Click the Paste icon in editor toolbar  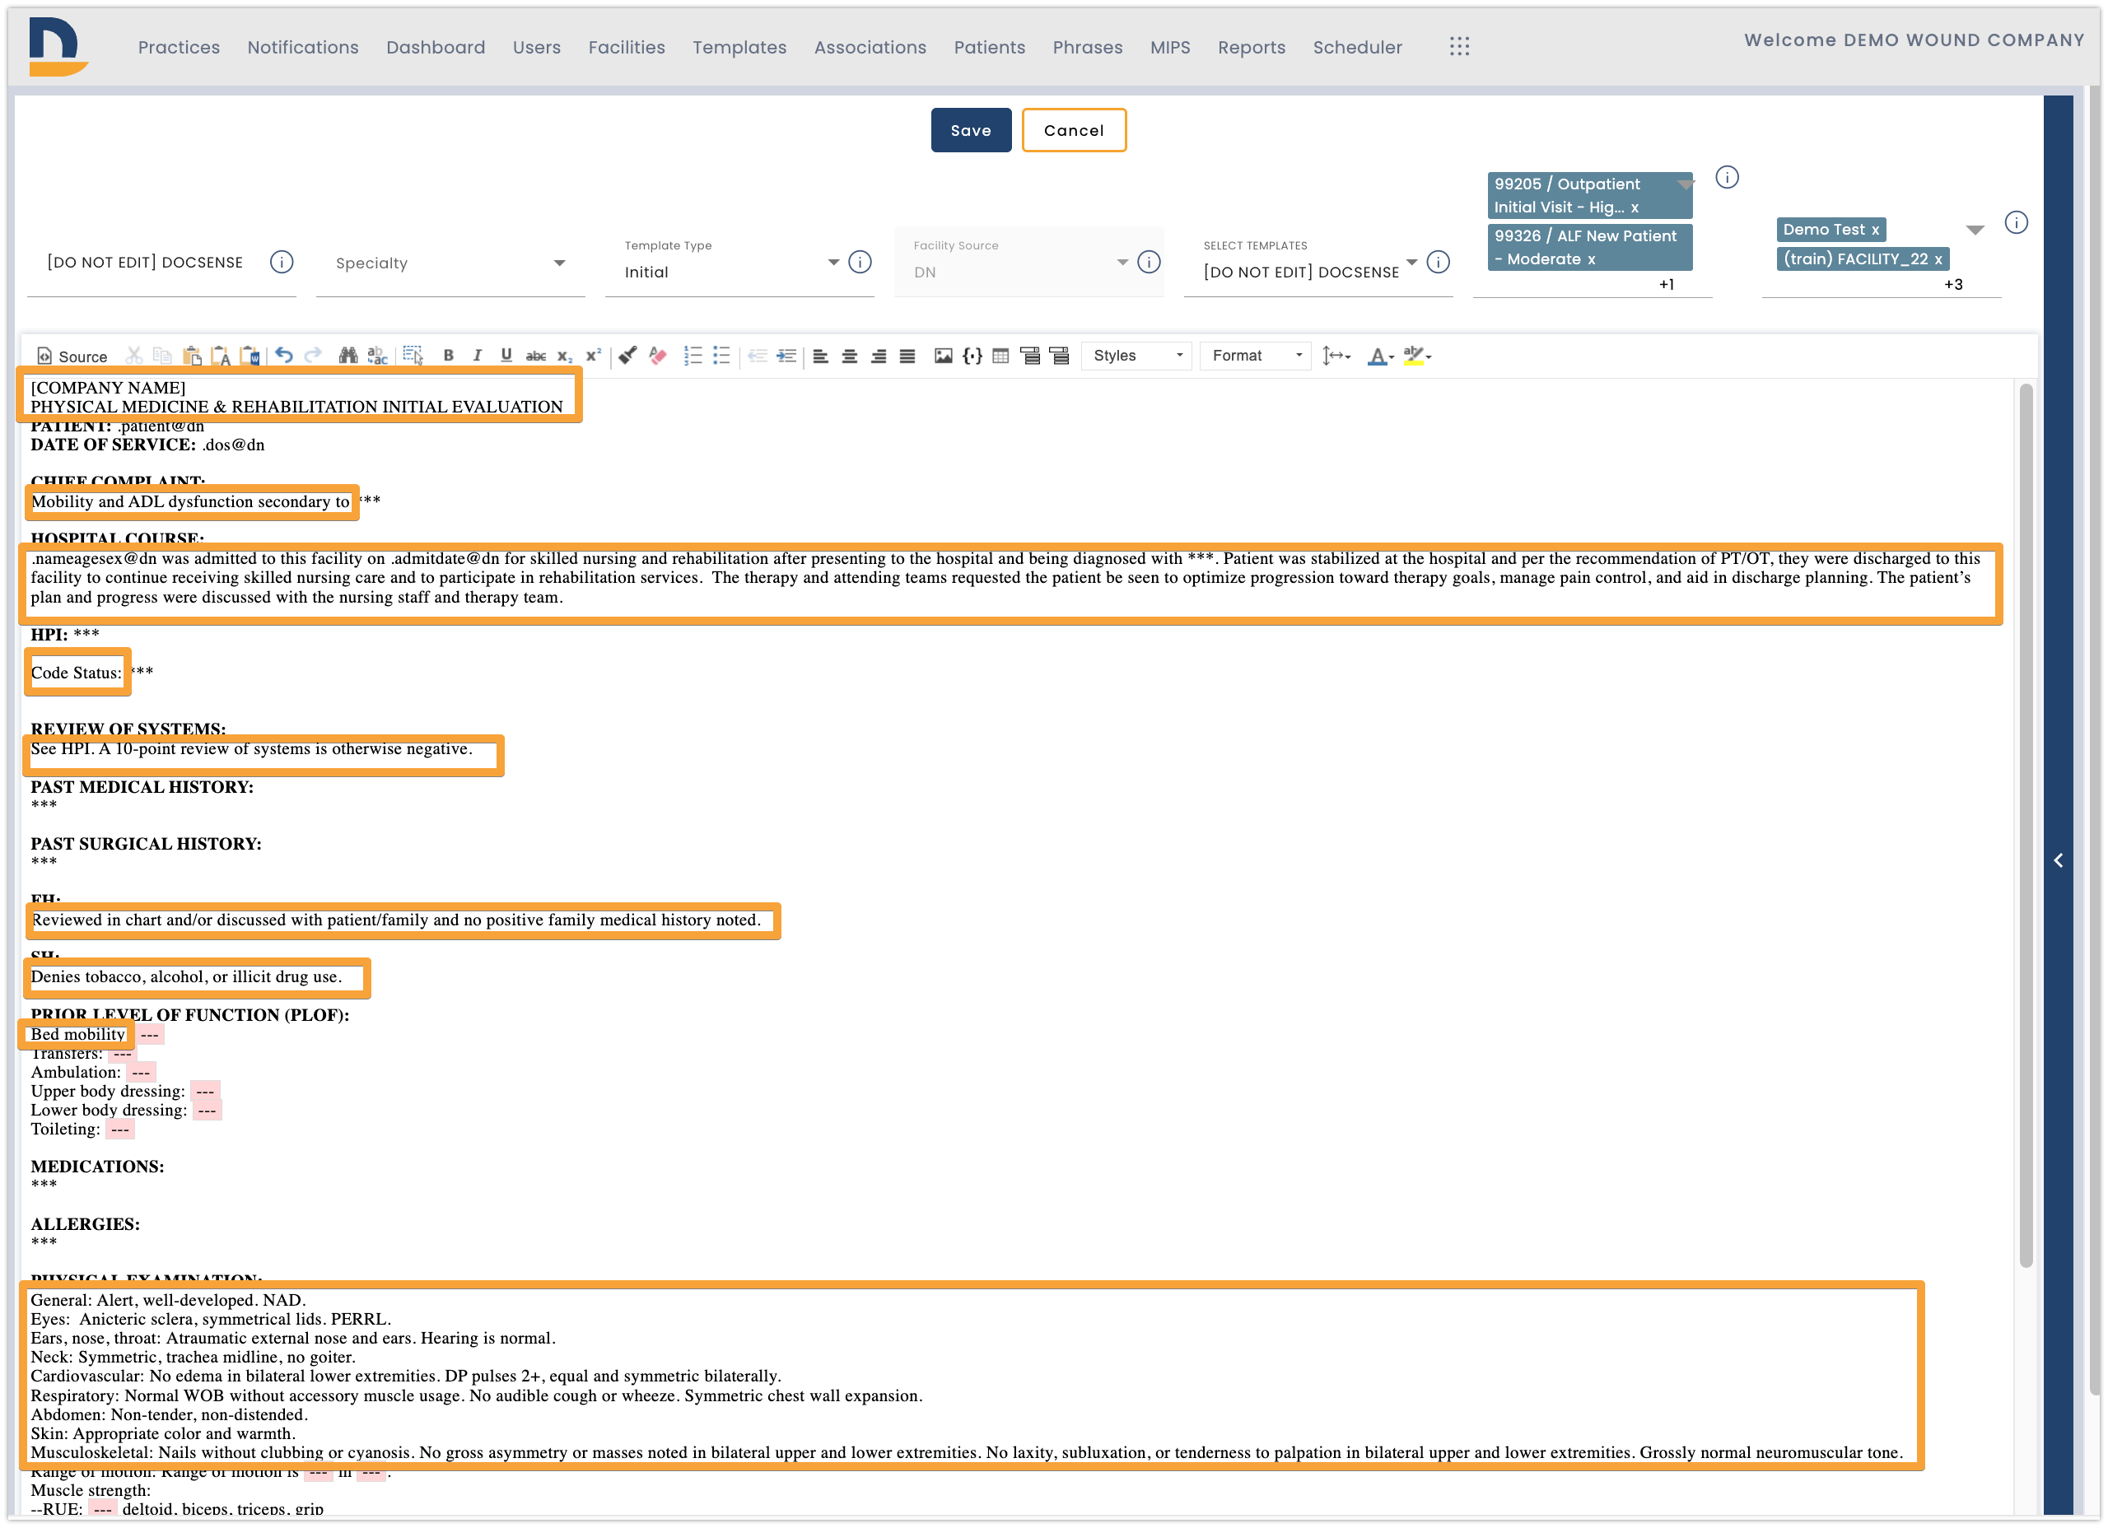pyautogui.click(x=192, y=356)
